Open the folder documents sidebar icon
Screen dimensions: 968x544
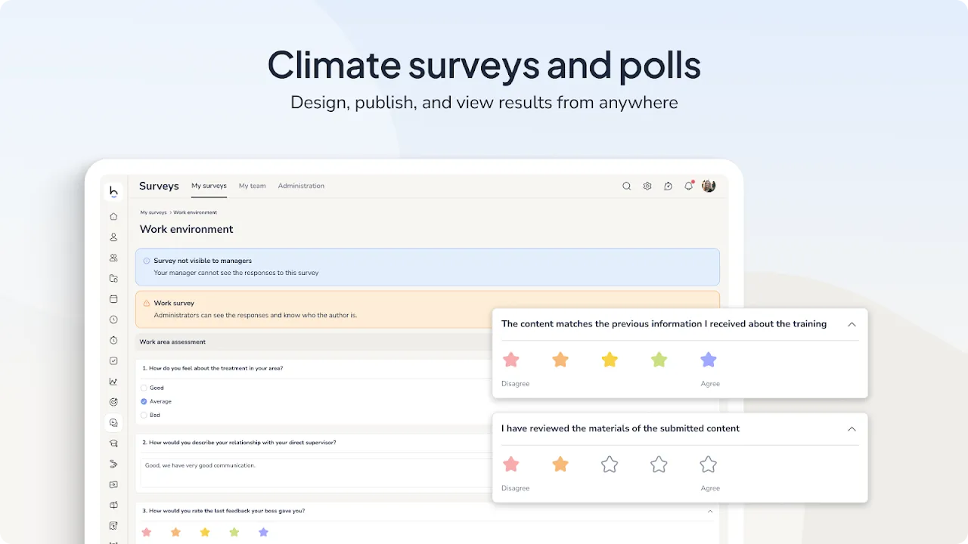(113, 278)
